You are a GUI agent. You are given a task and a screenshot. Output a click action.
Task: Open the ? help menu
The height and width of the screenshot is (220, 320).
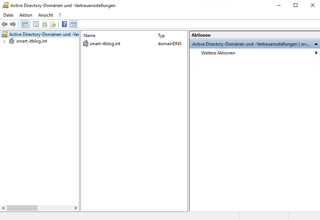(60, 15)
